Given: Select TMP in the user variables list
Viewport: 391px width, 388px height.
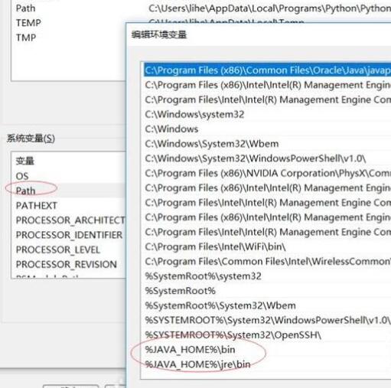Looking at the screenshot, I should [26, 37].
